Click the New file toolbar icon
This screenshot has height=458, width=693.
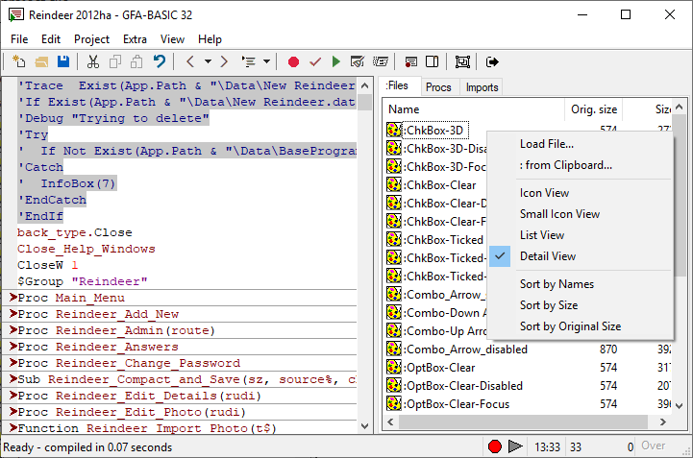click(19, 61)
